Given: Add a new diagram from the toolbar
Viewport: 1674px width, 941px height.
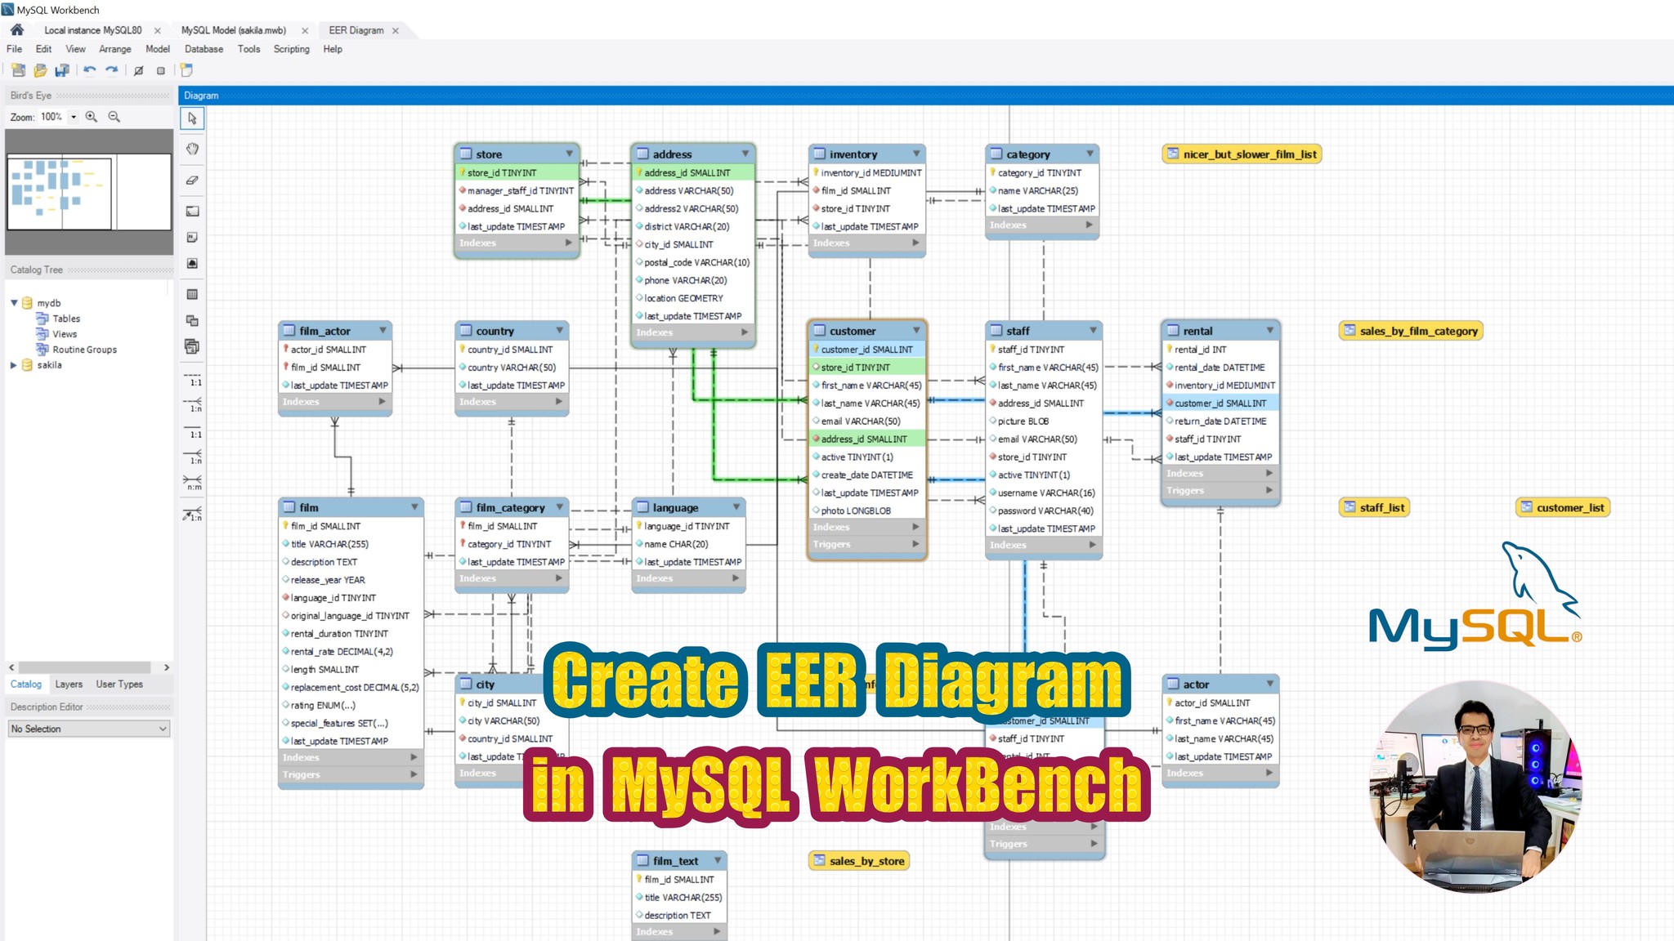Looking at the screenshot, I should pyautogui.click(x=187, y=70).
